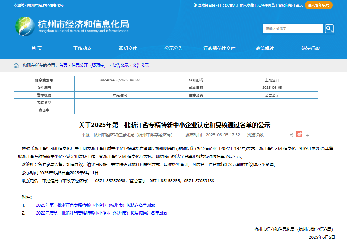Image resolution: width=347 pixels, height=243 pixels.
Task: Click the search magnifier icon button
Action: point(329,29)
